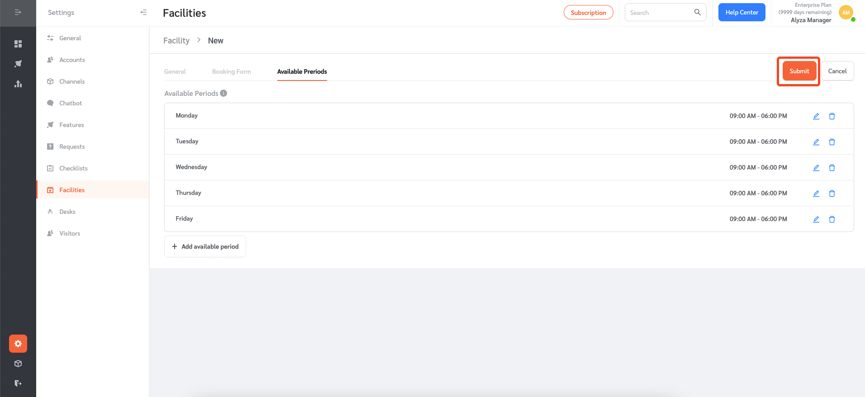Viewport: 865px width, 397px height.
Task: Click the Facility breadcrumb link
Action: click(x=176, y=41)
